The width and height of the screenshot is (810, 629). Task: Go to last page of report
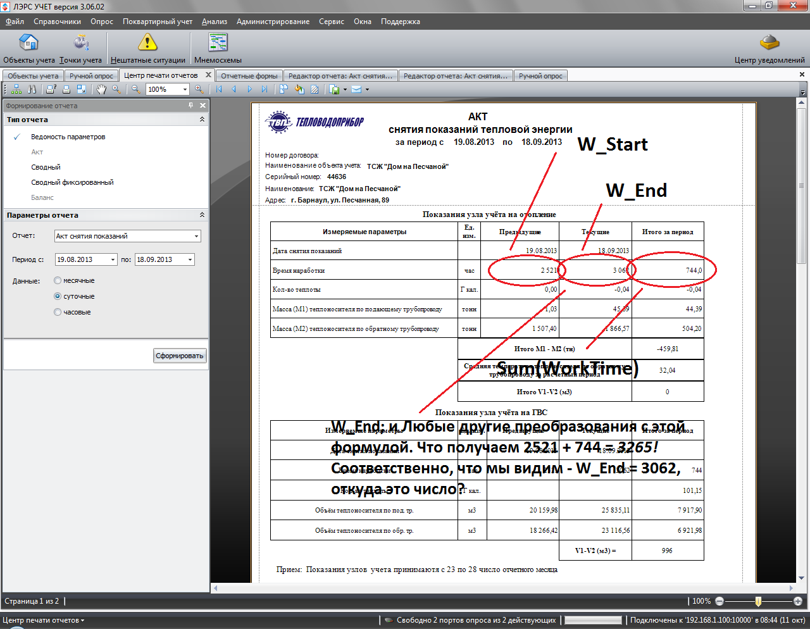point(265,89)
